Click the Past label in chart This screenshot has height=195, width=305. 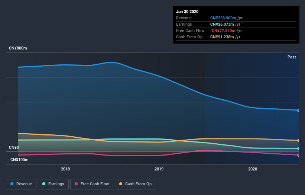(x=292, y=57)
